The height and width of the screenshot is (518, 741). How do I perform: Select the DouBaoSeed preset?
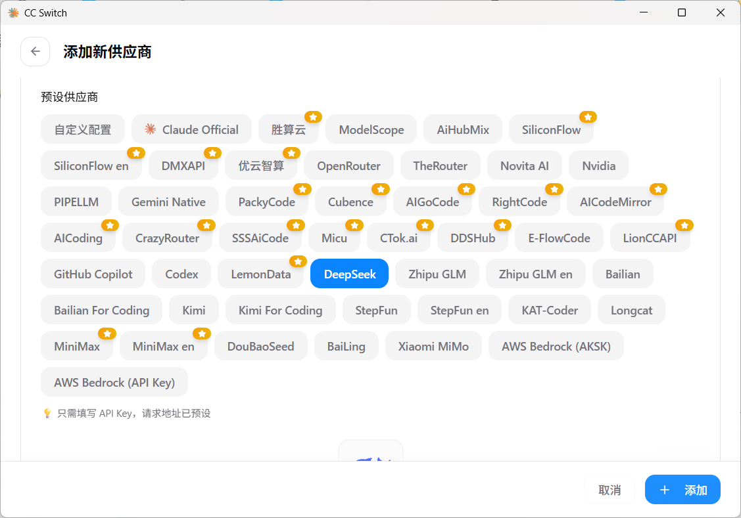click(x=260, y=346)
